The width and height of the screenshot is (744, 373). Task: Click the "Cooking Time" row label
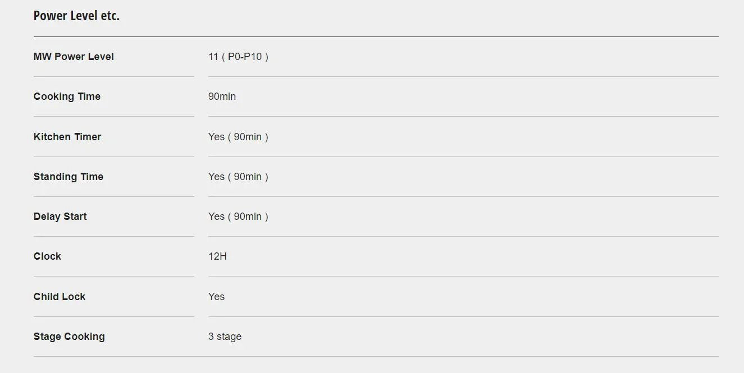coord(67,96)
